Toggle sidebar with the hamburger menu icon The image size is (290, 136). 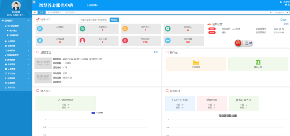coord(34,2)
